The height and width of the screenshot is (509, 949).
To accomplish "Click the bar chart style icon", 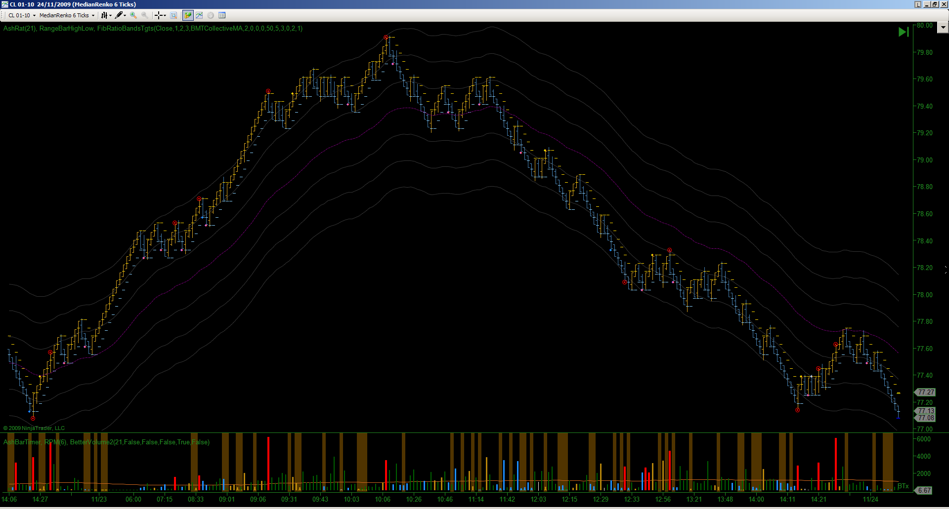I will pyautogui.click(x=104, y=15).
